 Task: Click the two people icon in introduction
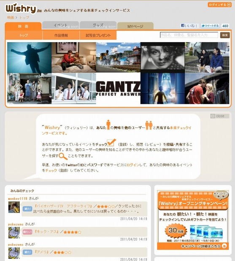[x=149, y=125]
